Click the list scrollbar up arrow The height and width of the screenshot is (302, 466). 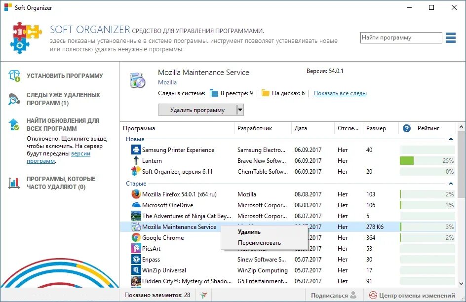[461, 127]
